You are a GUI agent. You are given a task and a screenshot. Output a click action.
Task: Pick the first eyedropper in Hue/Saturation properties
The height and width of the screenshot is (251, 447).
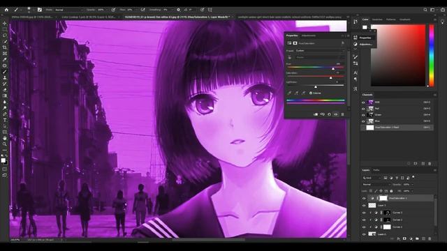tap(289, 93)
